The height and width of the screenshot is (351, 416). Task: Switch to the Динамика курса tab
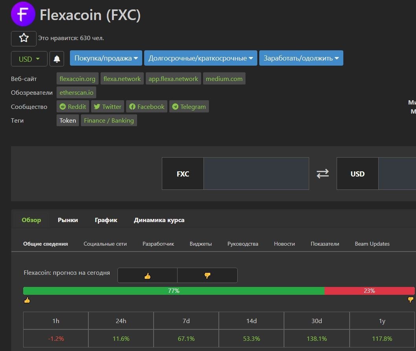point(159,220)
